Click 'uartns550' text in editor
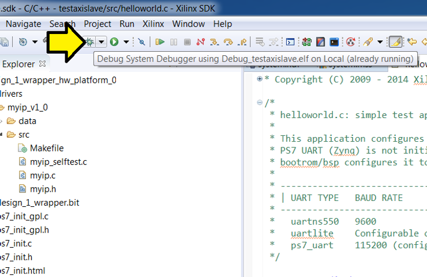This screenshot has width=427, height=277. [314, 221]
